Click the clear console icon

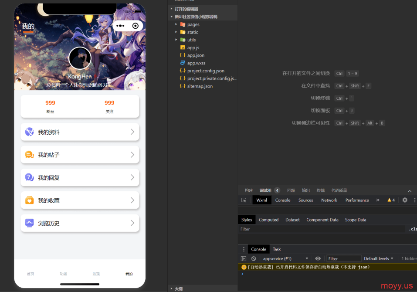254,258
